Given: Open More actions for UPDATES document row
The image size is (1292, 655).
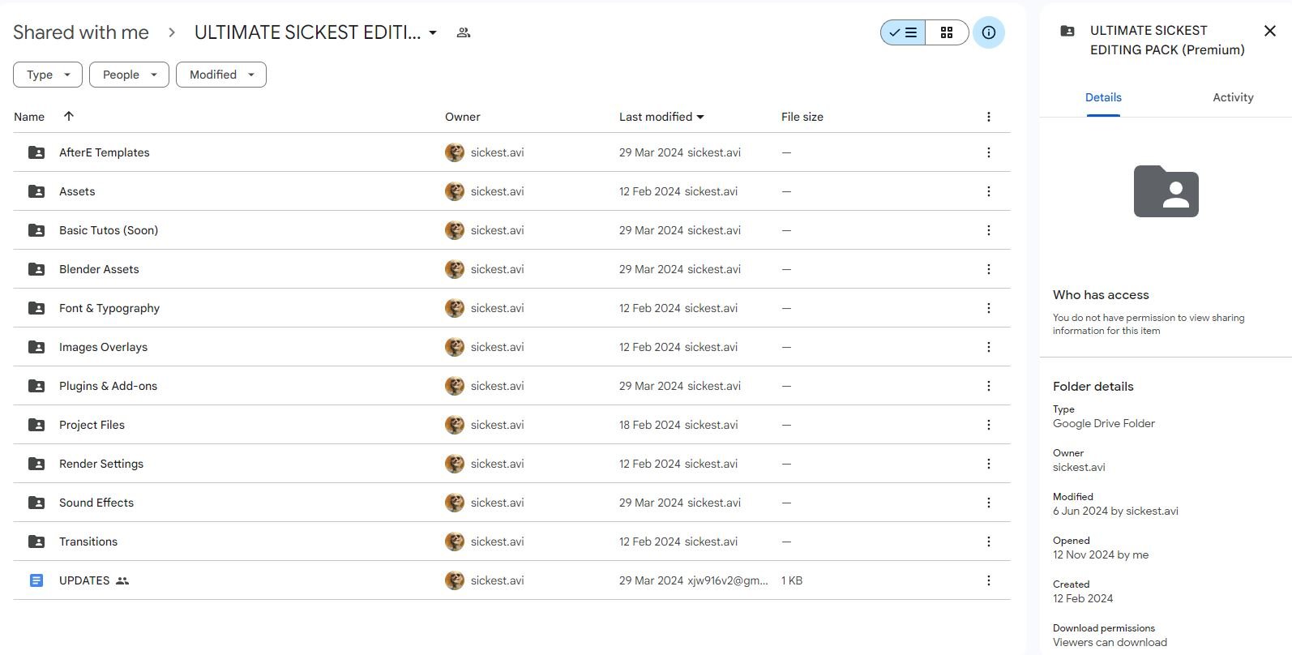Looking at the screenshot, I should [x=988, y=580].
